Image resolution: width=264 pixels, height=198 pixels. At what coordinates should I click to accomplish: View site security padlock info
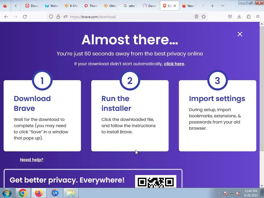[x=58, y=16]
